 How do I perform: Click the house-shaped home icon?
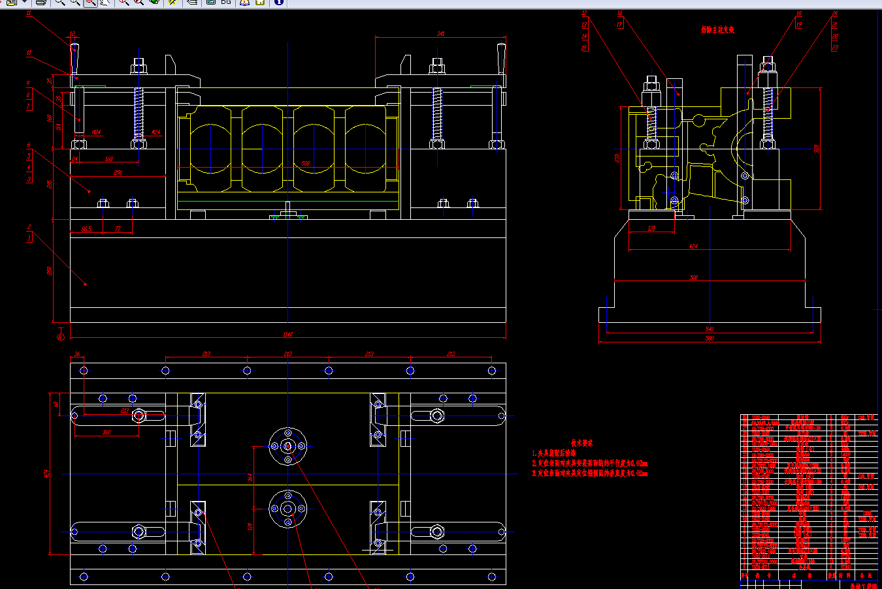260,3
